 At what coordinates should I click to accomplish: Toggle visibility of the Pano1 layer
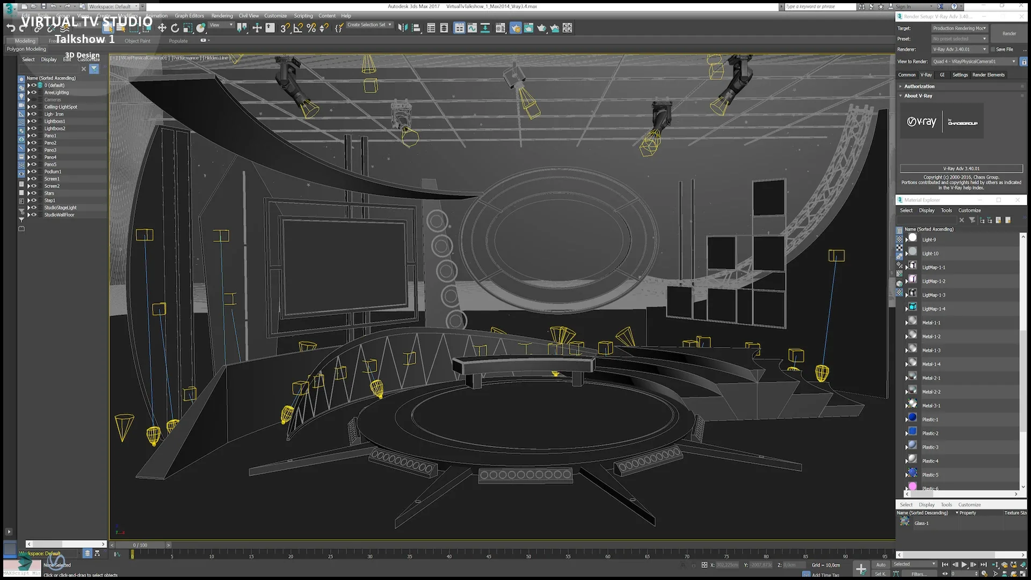pyautogui.click(x=34, y=136)
